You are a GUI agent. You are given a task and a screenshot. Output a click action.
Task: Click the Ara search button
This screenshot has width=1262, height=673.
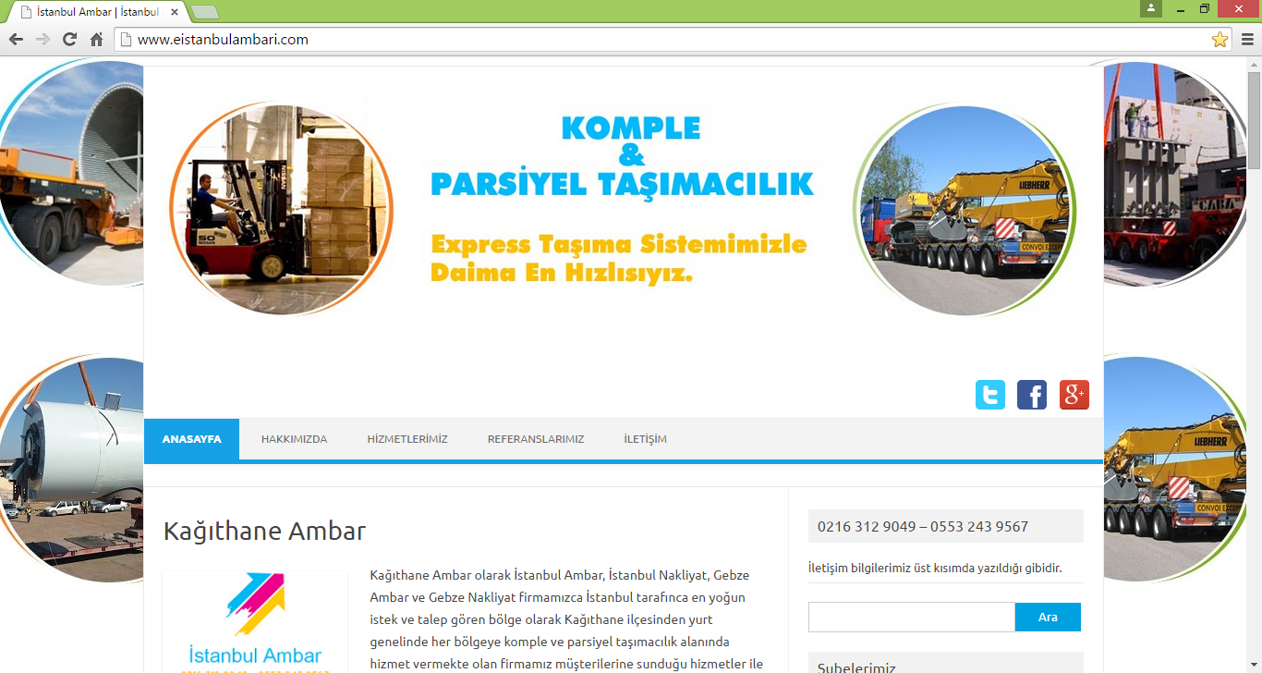point(1048,617)
